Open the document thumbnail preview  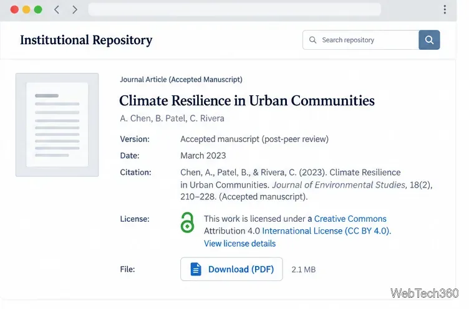coord(57,125)
